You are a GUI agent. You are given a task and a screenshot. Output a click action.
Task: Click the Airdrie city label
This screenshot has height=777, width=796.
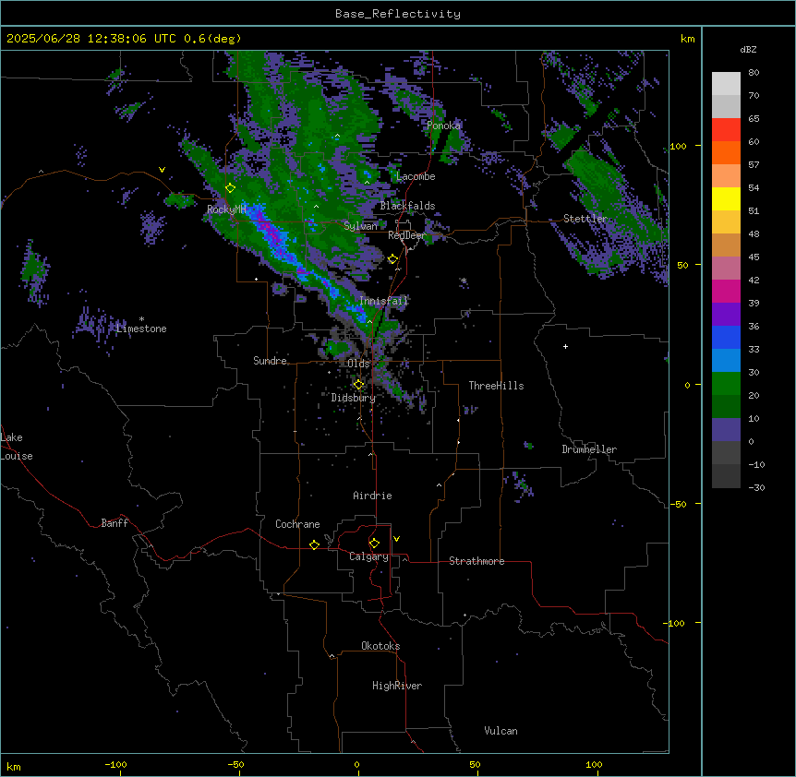[373, 496]
